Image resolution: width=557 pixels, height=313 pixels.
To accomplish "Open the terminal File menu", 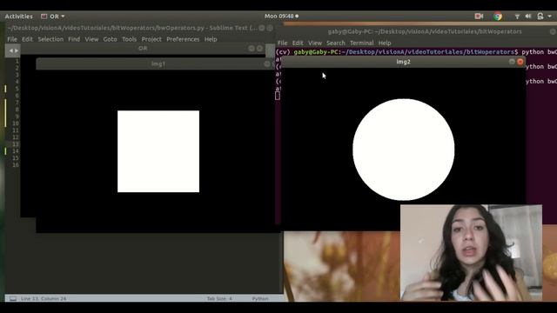I will pyautogui.click(x=282, y=43).
